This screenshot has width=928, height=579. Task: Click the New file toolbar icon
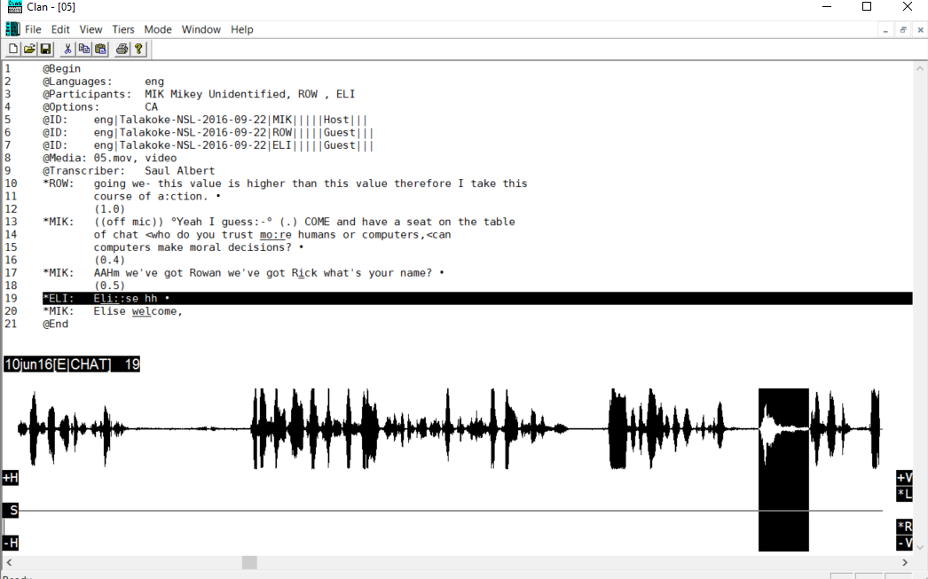pos(14,49)
